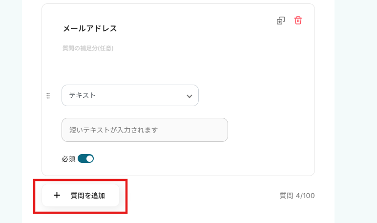
Task: Edit the メールアドレス question title
Action: [x=90, y=28]
